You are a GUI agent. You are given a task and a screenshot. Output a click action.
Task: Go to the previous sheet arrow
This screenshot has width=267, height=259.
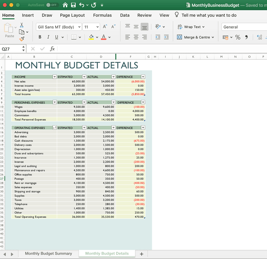click(x=5, y=254)
